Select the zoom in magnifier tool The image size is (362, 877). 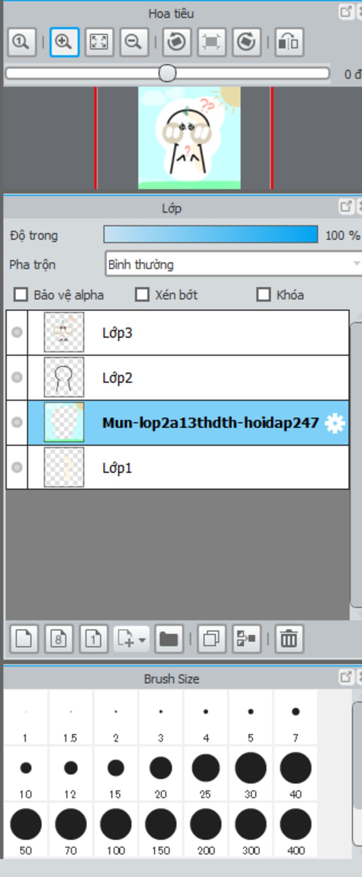pyautogui.click(x=64, y=42)
